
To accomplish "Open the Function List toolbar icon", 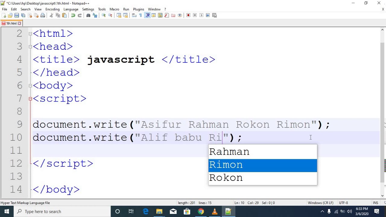I will coord(166,15).
